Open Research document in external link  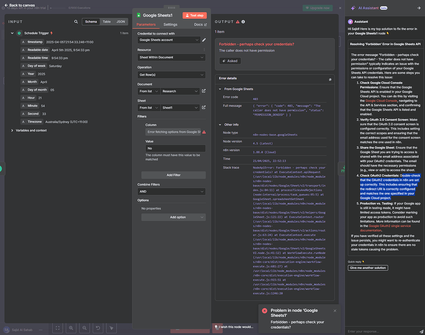pyautogui.click(x=204, y=91)
